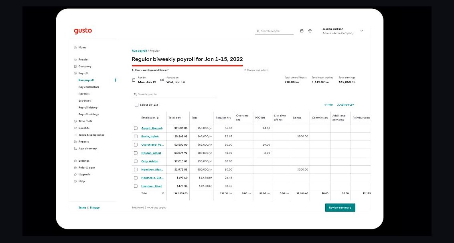Viewport: 454px width, 243px height.
Task: Open the Hemnani, Romil employee link
Action: click(152, 186)
